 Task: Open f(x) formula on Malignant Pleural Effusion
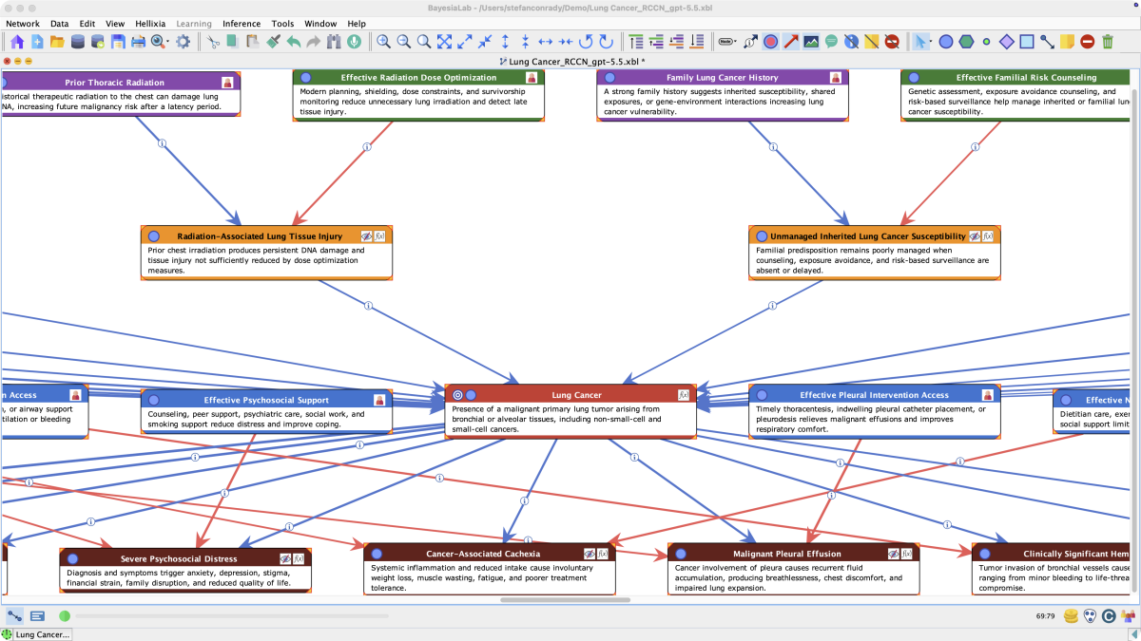point(908,553)
